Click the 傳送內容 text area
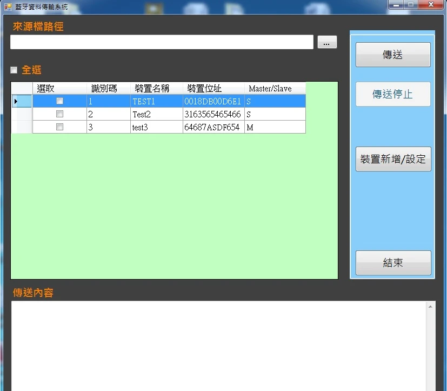447x391 pixels. 216,346
